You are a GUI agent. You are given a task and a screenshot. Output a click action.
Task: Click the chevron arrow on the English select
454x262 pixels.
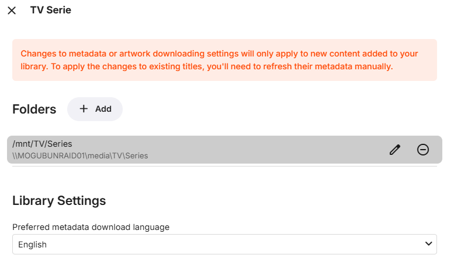coord(429,244)
